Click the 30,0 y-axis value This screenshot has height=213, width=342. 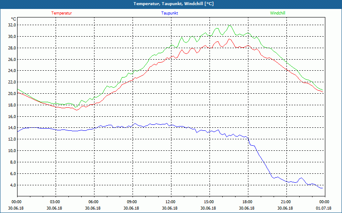tap(12, 37)
